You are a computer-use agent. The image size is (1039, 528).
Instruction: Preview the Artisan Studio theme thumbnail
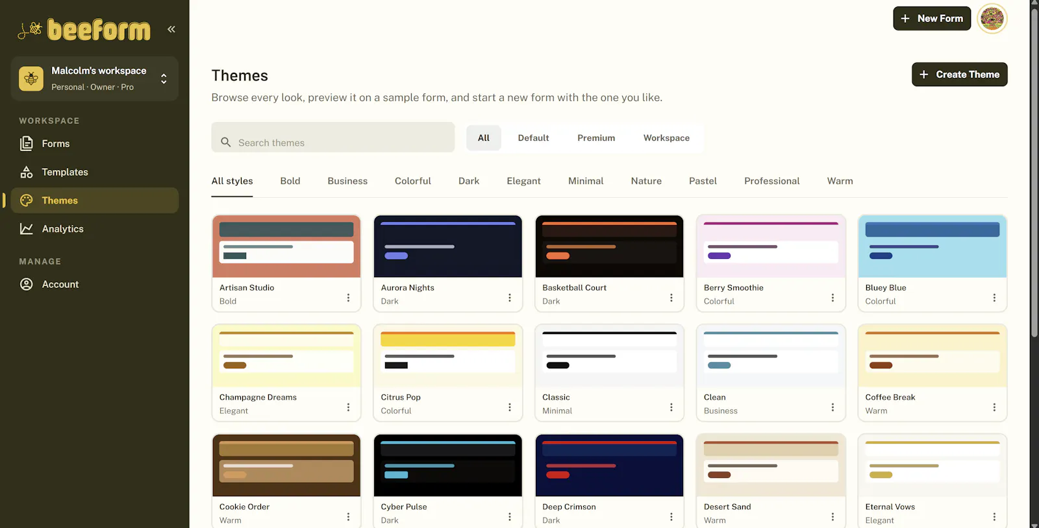coord(286,246)
